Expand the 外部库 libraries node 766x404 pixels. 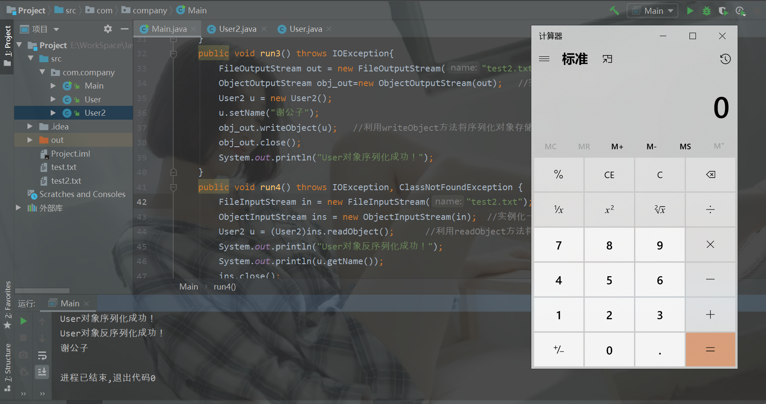click(18, 208)
